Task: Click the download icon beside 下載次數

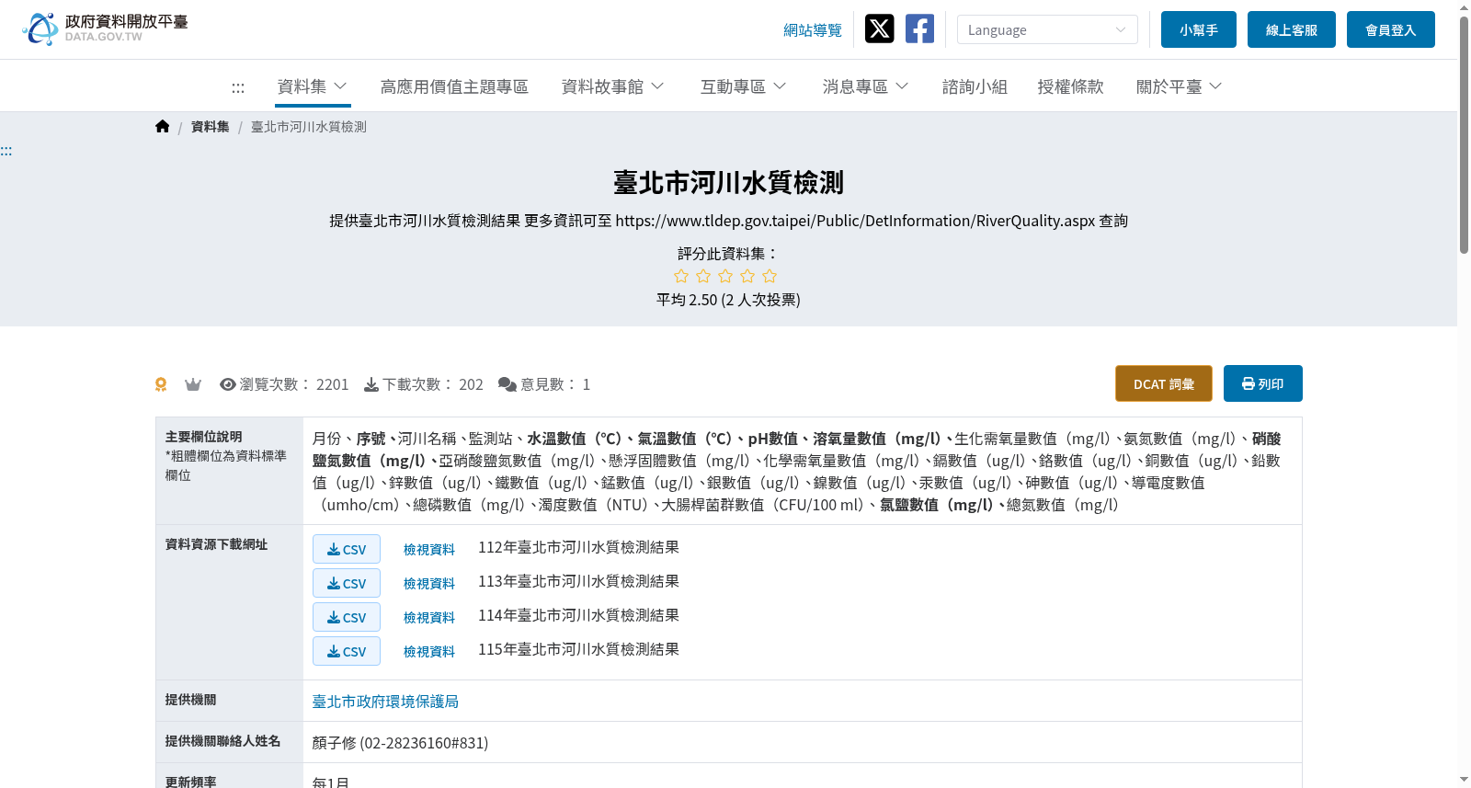Action: 371,384
